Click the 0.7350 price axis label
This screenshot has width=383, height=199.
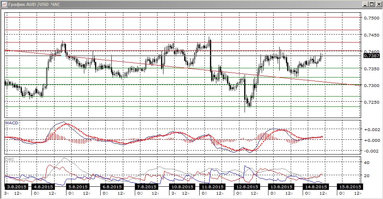371,69
